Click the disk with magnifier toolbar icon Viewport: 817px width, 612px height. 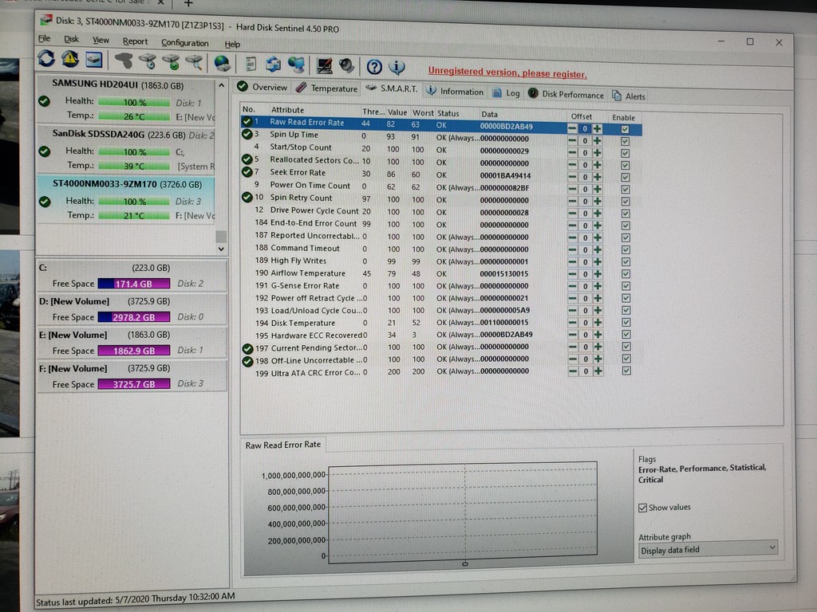click(194, 62)
